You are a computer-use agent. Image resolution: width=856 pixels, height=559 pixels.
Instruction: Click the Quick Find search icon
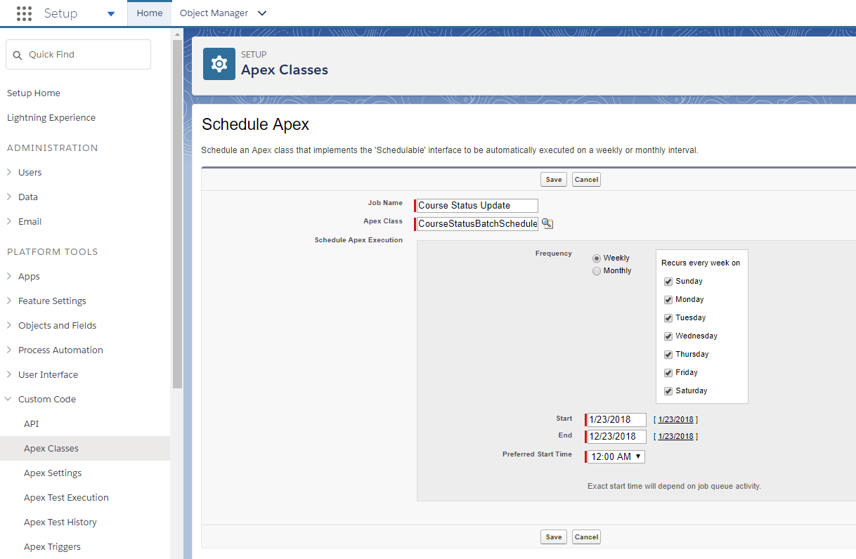tap(18, 55)
